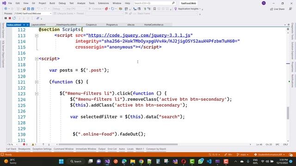Restart the debug session
Viewport: 296px width, 166px height.
coord(14,18)
